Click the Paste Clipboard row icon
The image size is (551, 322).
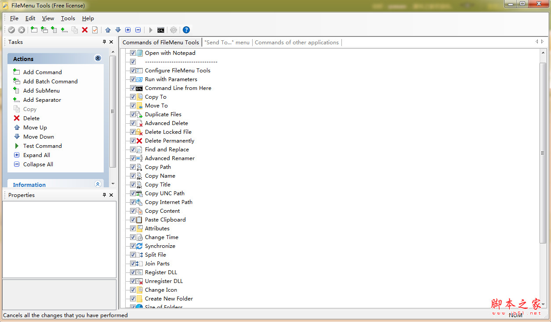coord(139,220)
